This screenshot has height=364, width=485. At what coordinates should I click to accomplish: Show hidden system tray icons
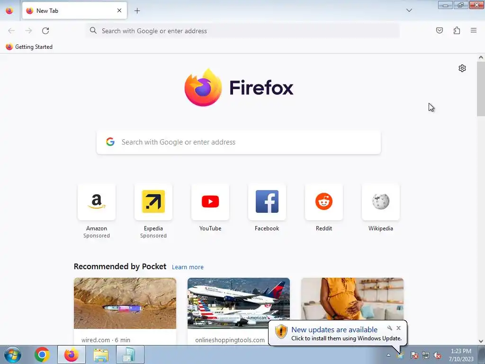(388, 355)
